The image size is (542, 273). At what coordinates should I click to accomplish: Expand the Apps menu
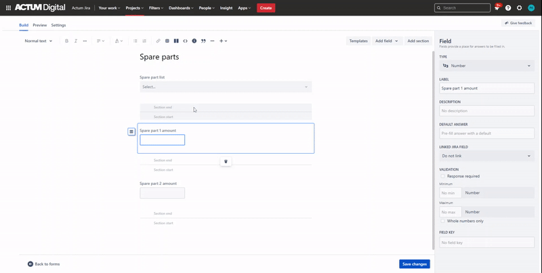pos(244,8)
